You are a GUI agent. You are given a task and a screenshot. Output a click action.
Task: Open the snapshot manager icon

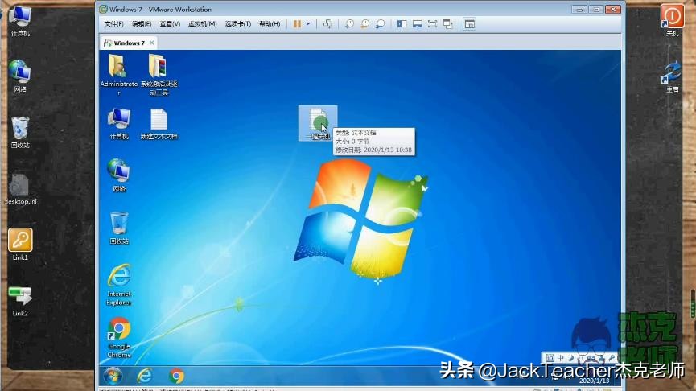point(381,24)
